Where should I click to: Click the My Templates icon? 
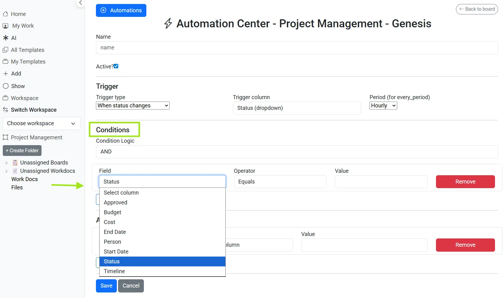pos(5,61)
